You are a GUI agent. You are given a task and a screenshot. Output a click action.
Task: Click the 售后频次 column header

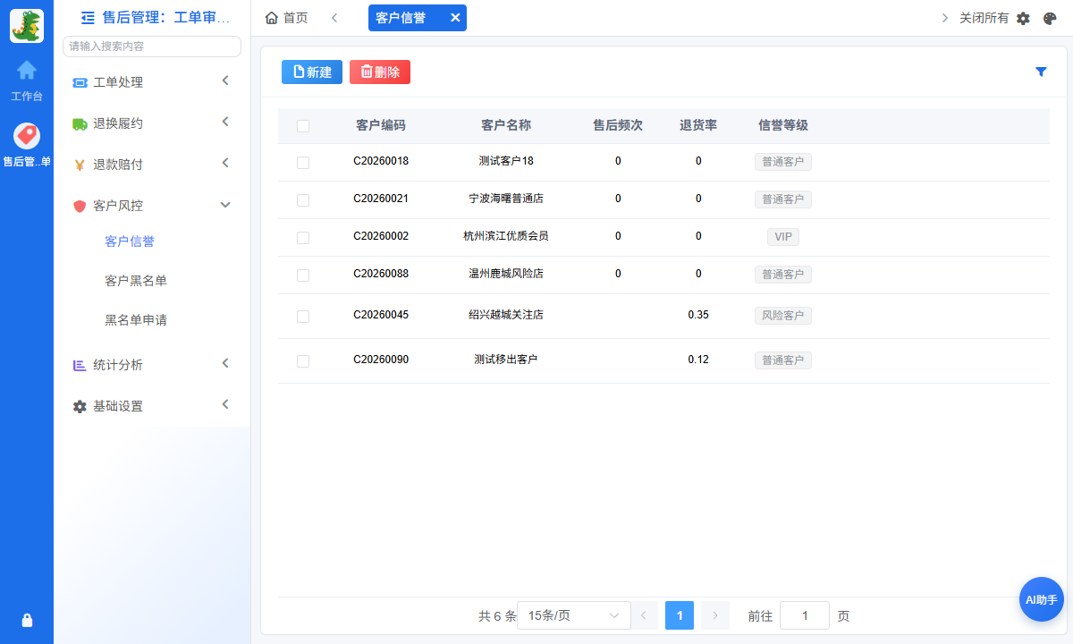(618, 125)
